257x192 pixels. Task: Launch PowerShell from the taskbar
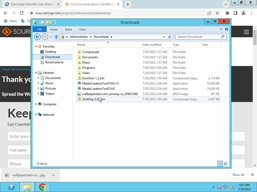coord(12,187)
